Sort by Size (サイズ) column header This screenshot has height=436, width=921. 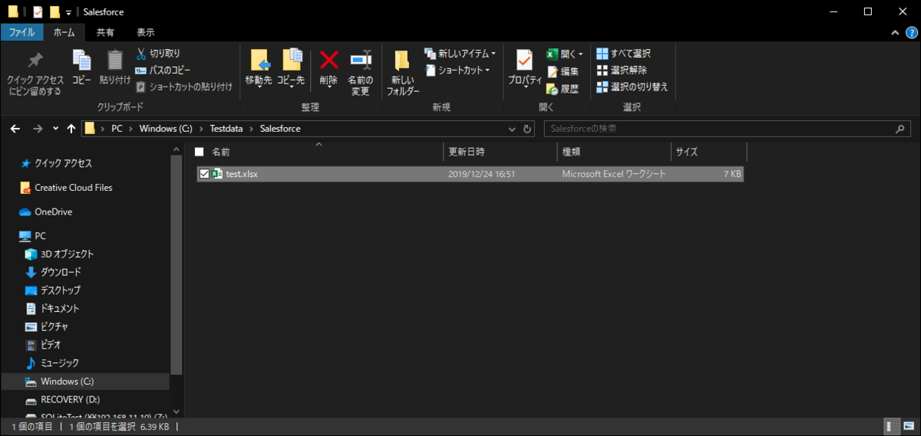[708, 152]
